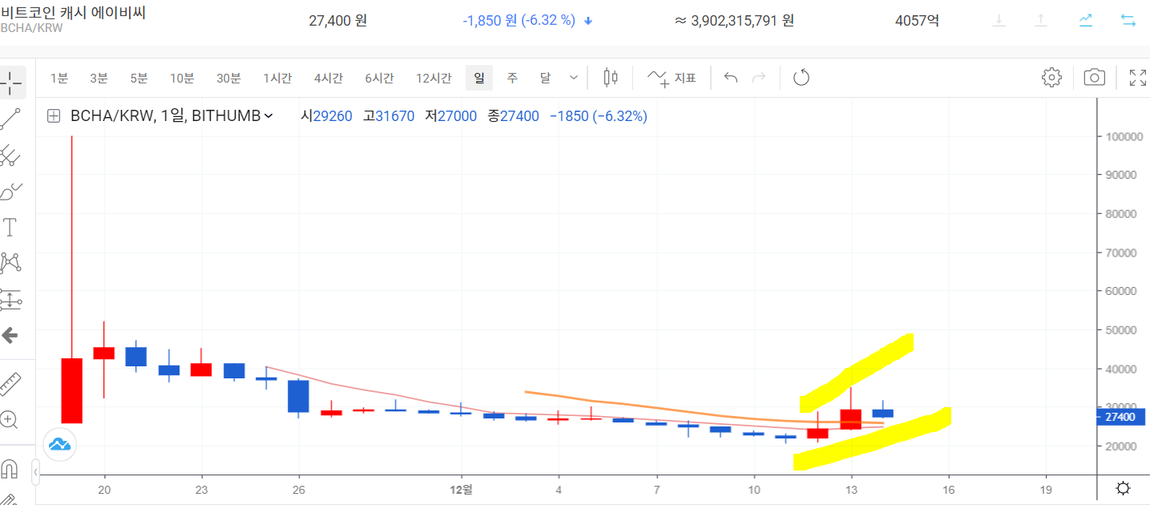This screenshot has width=1150, height=505.
Task: Select the pattern drawing tool
Action: click(11, 262)
